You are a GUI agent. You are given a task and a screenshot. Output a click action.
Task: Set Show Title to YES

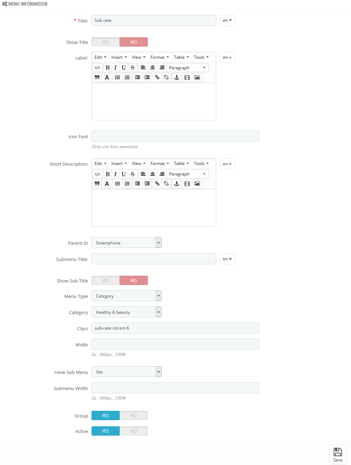(x=106, y=42)
